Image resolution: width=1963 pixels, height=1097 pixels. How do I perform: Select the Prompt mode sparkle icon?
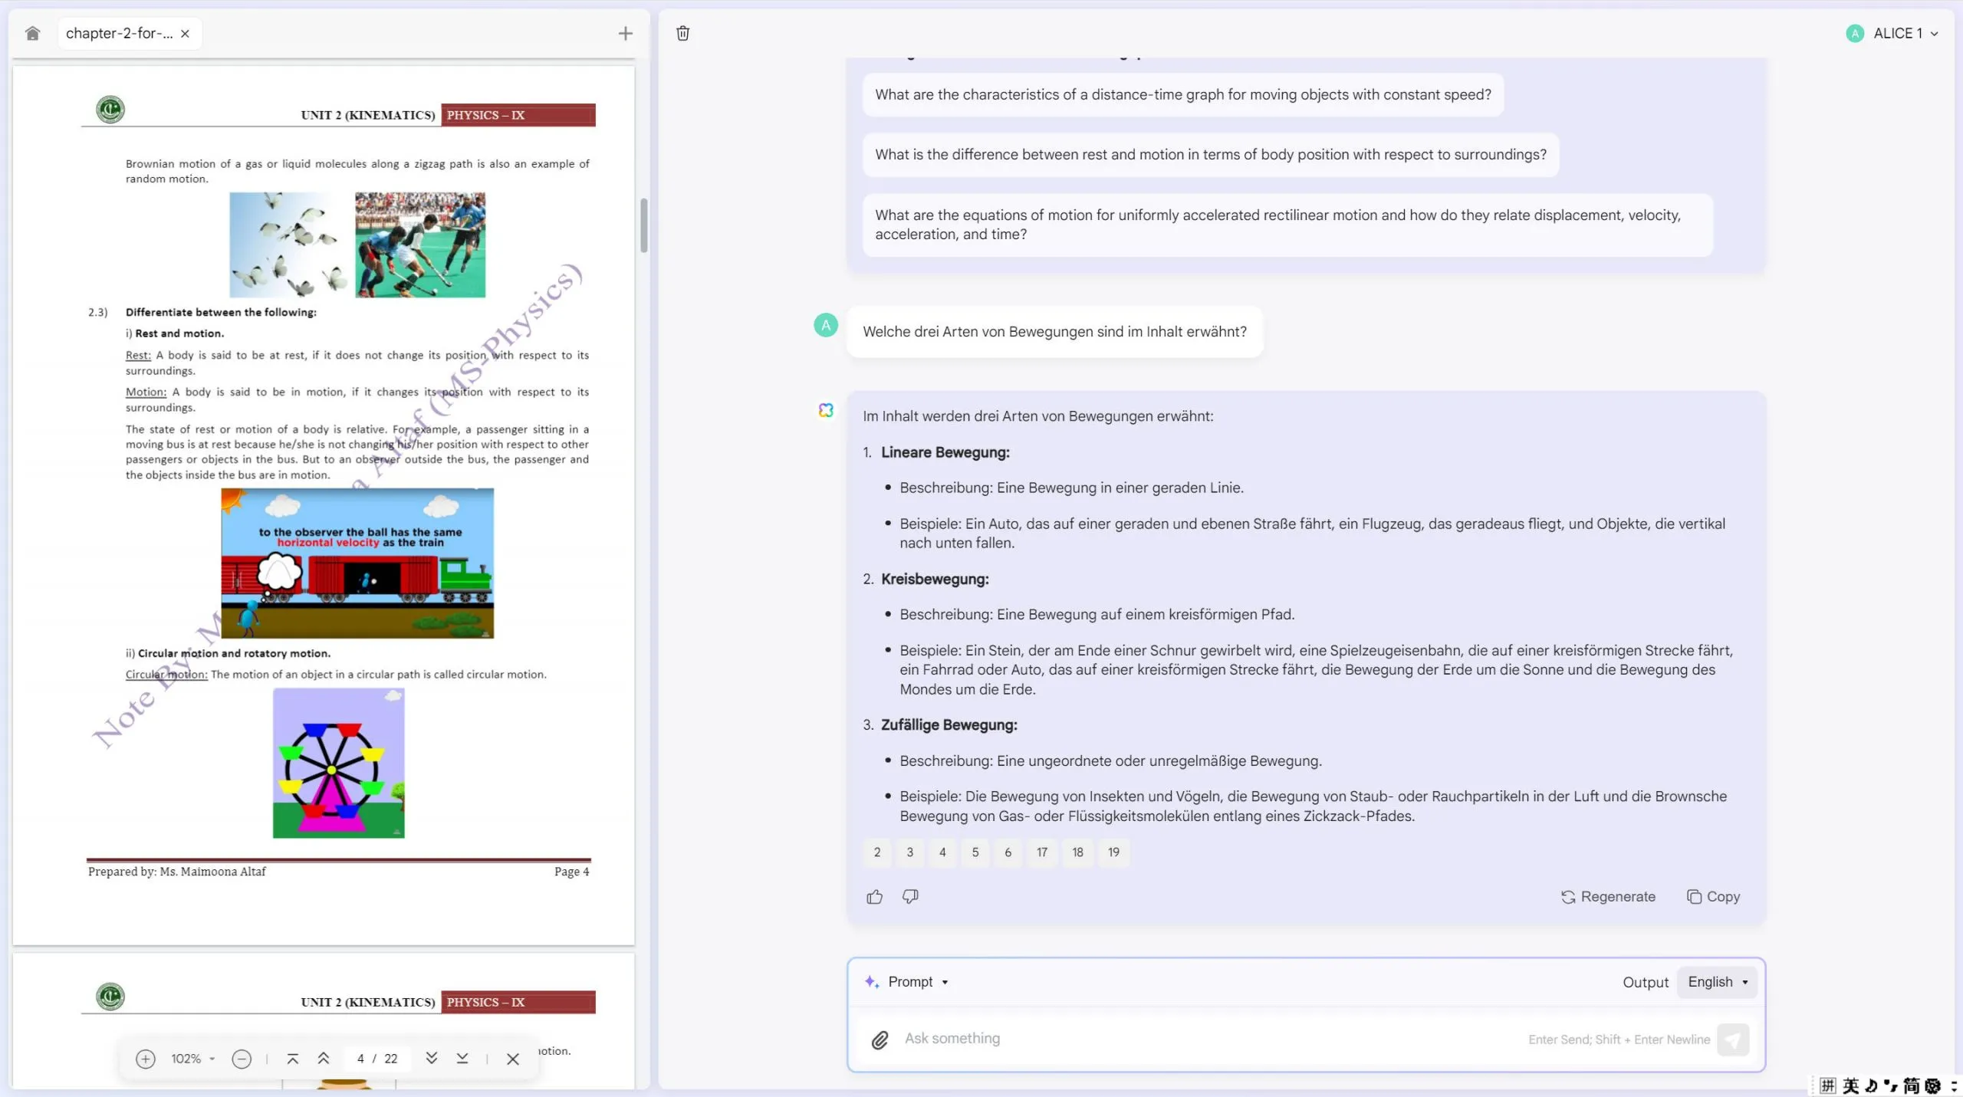tap(872, 981)
